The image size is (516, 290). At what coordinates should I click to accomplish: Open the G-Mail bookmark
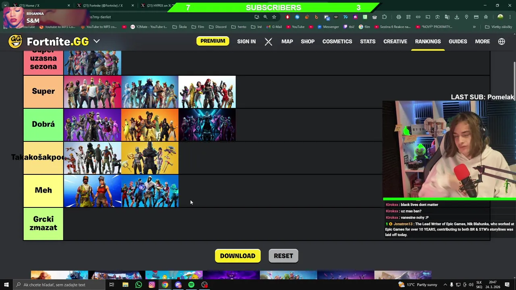coord(274,27)
